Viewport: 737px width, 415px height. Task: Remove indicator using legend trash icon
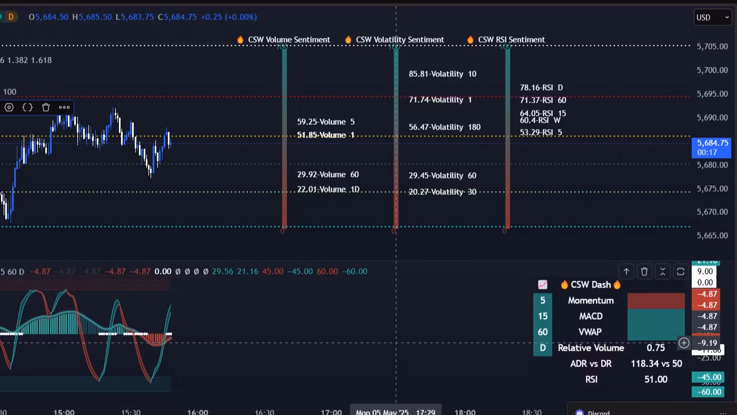[x=46, y=107]
